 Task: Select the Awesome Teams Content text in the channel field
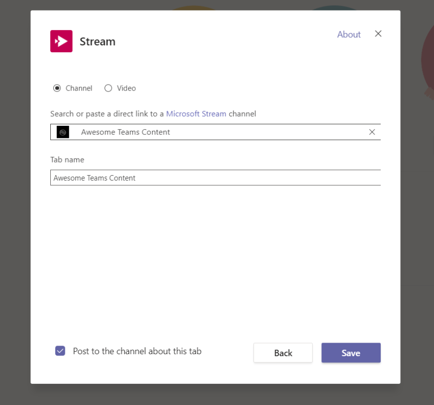pyautogui.click(x=125, y=132)
